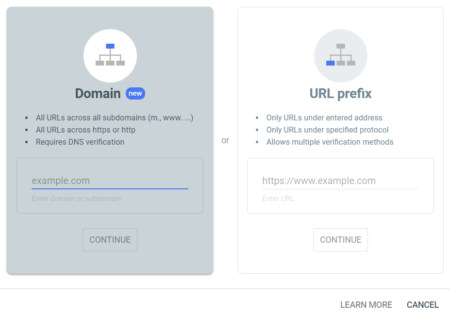Click 'Allows multiple verification methods' text
Image resolution: width=450 pixels, height=317 pixels.
pyautogui.click(x=330, y=142)
